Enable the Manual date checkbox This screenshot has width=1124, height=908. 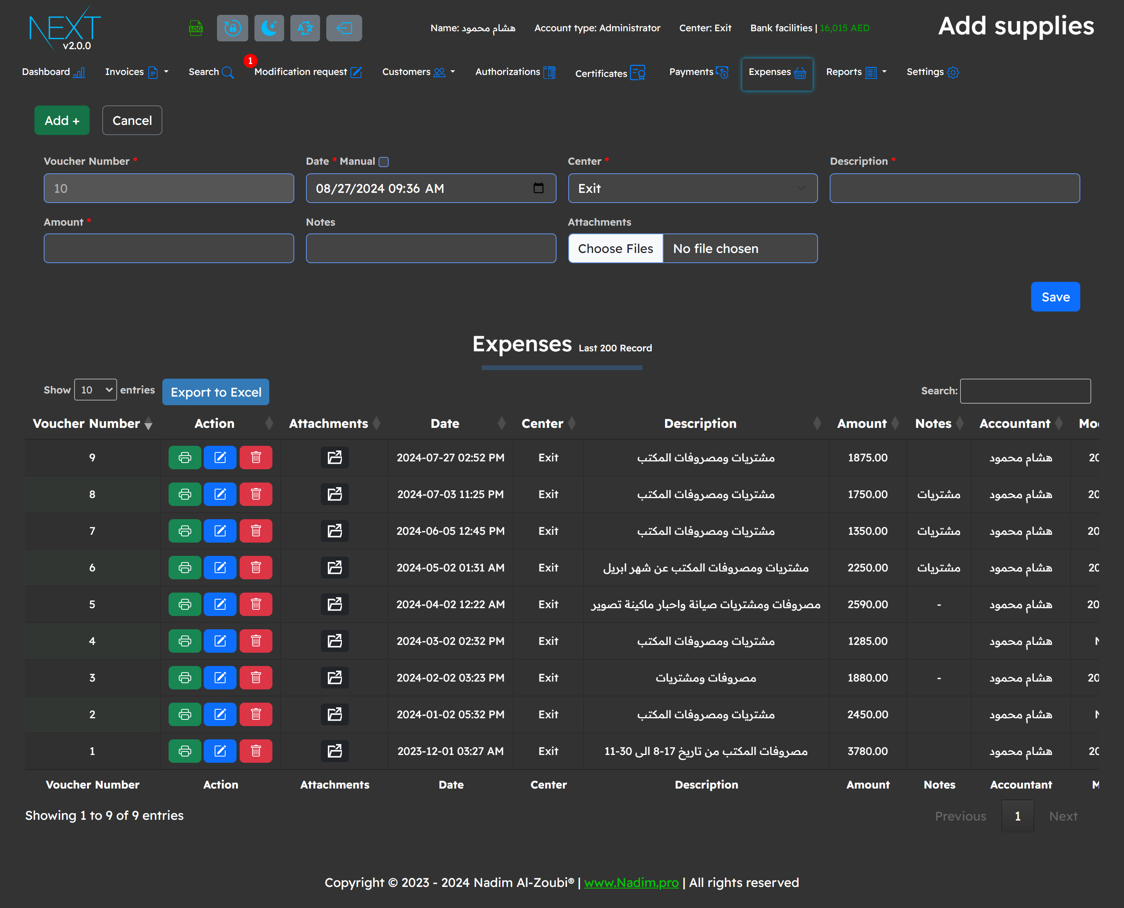point(384,162)
